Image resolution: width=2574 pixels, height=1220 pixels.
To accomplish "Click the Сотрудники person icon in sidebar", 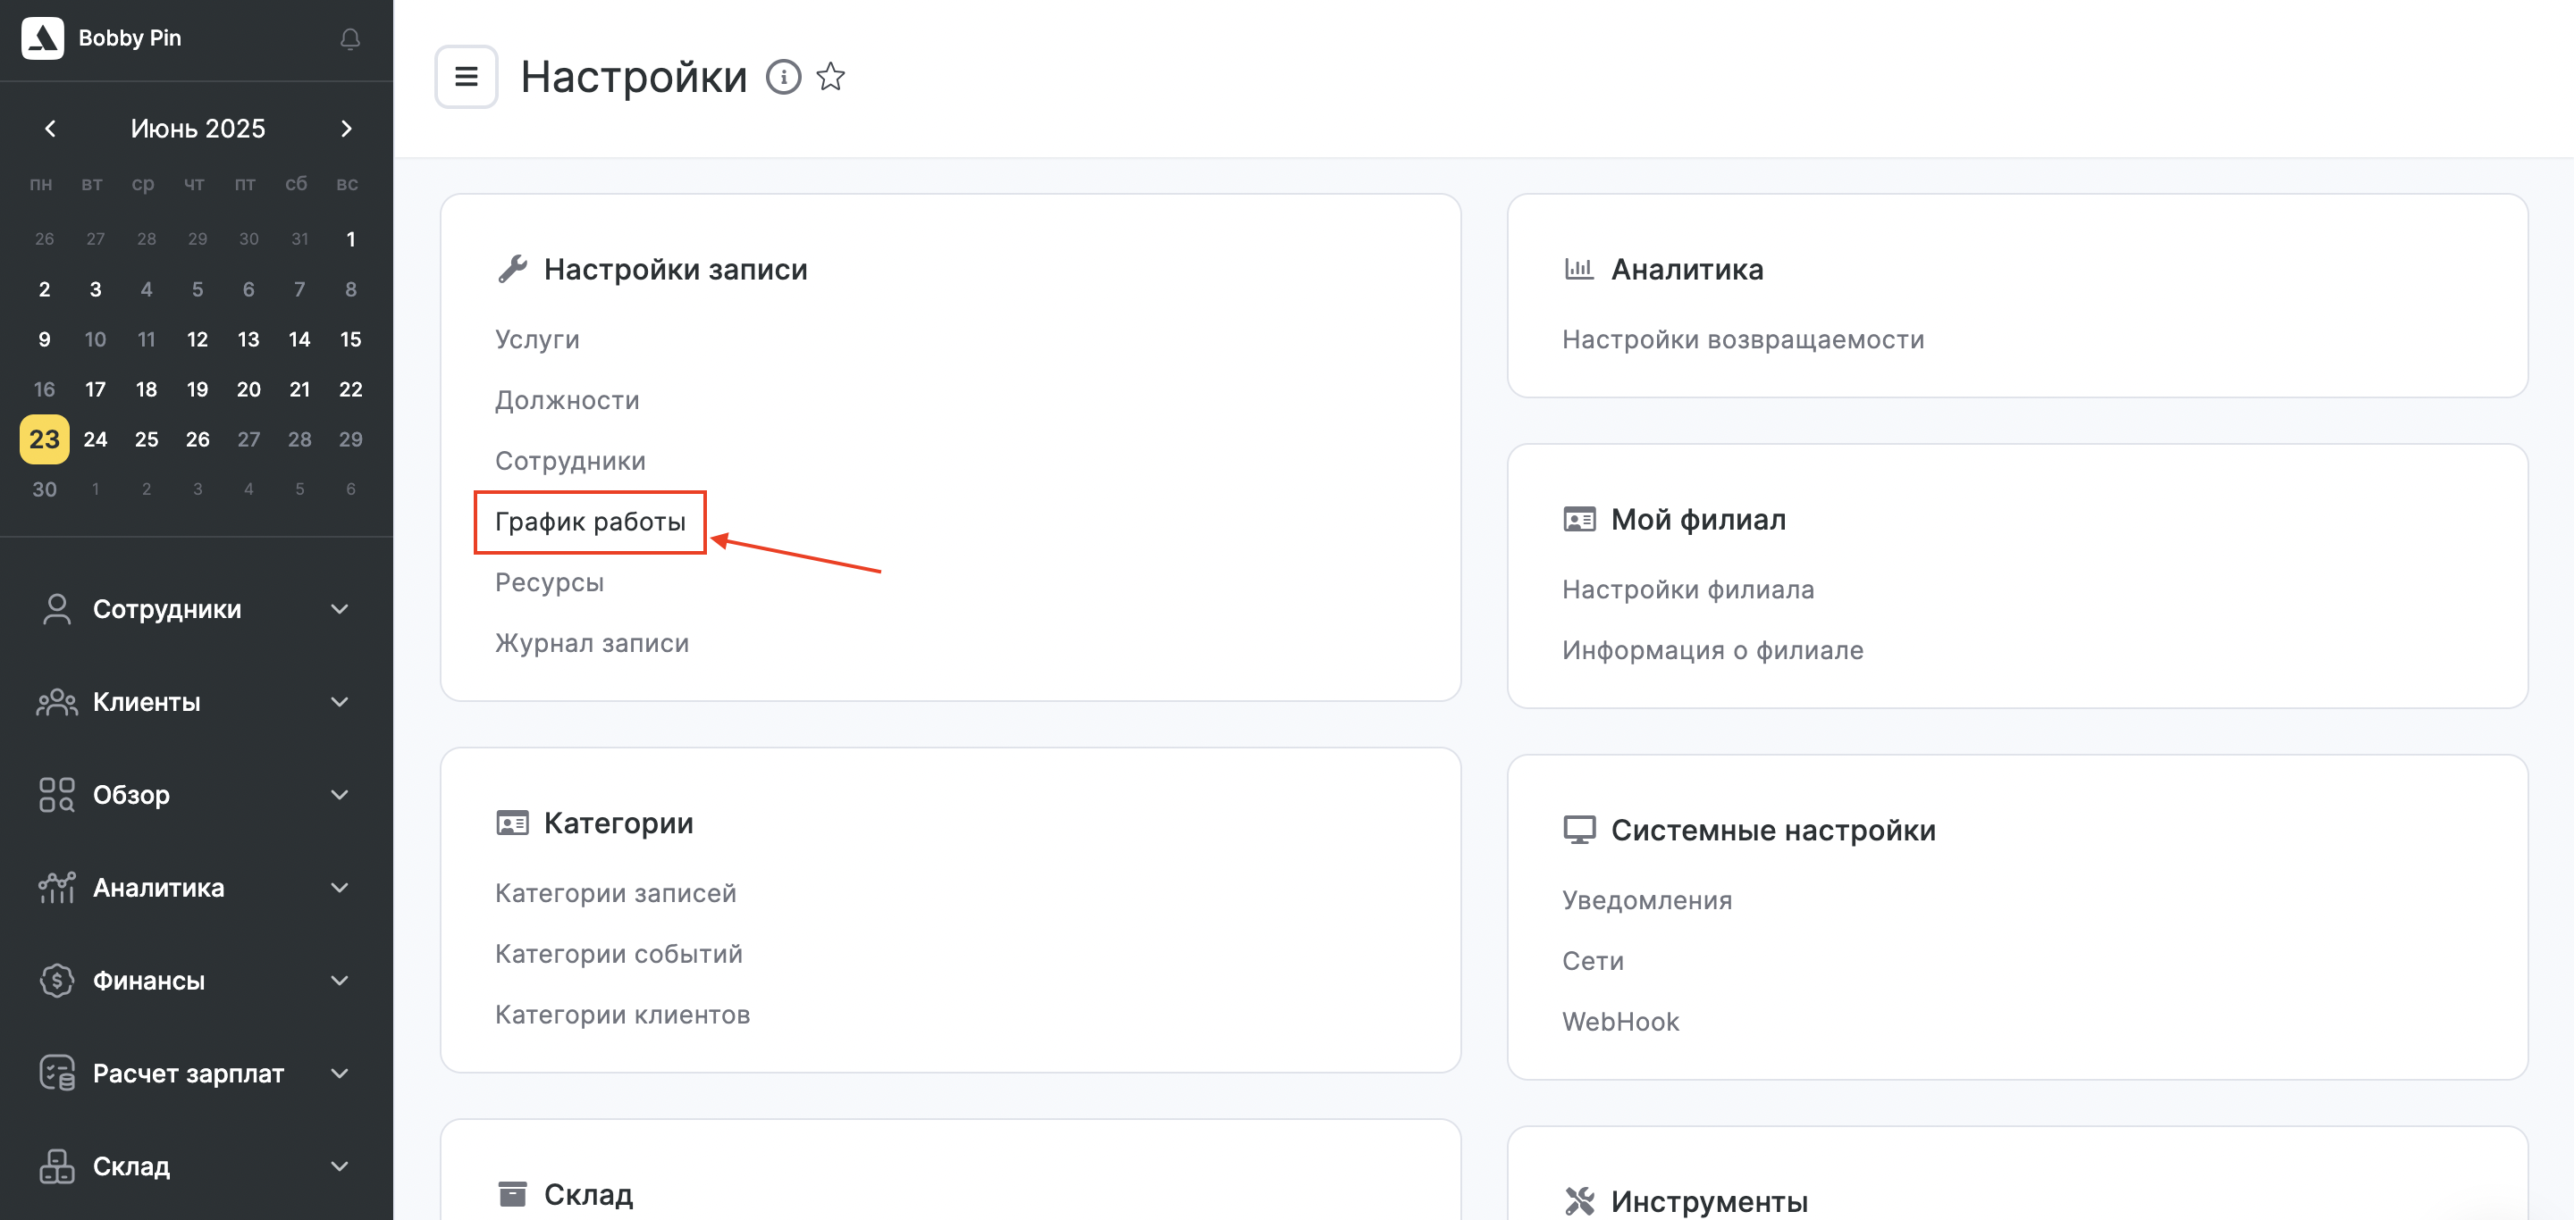I will pos(57,609).
